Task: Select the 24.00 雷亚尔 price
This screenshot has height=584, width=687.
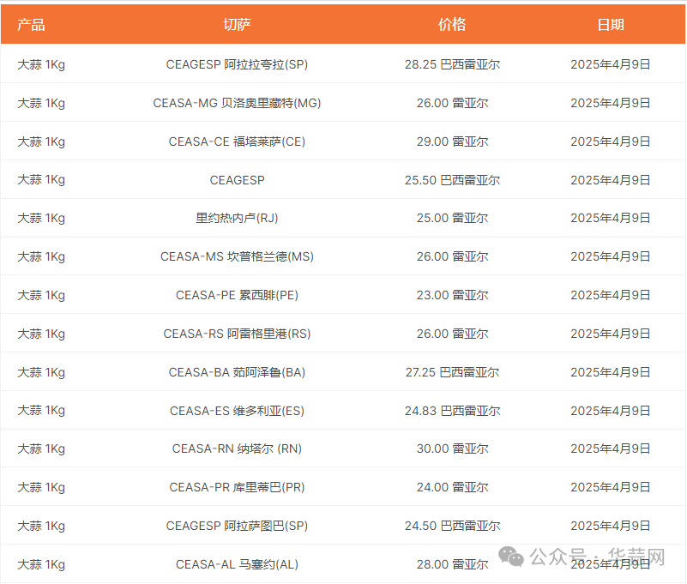Action: pos(452,487)
